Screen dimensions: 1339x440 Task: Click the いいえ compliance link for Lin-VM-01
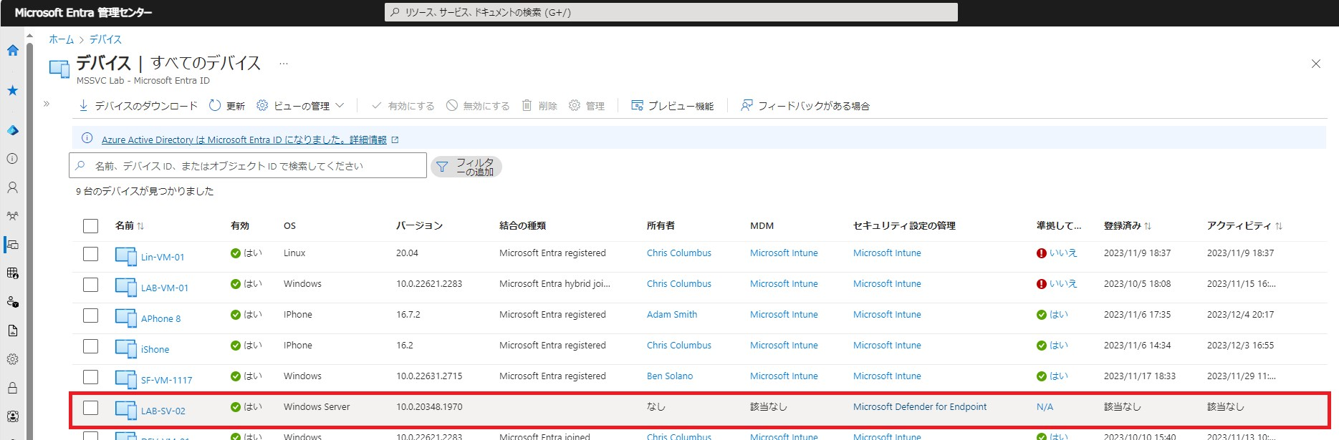click(x=1063, y=253)
